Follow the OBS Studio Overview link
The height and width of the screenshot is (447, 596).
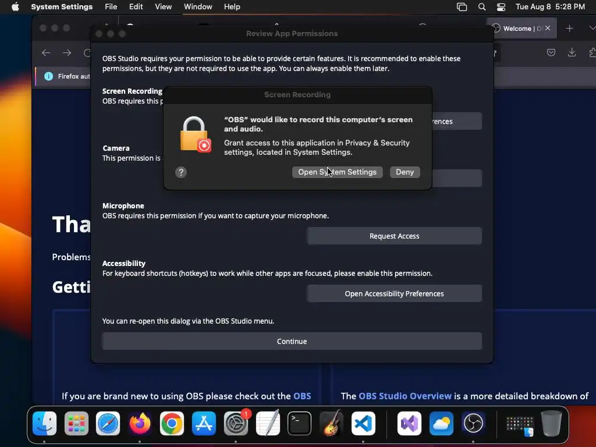(405, 396)
